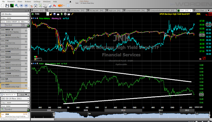The height and width of the screenshot is (122, 212).
Task: Open the US Stocks watchlist dropdown
Action: pos(15,14)
